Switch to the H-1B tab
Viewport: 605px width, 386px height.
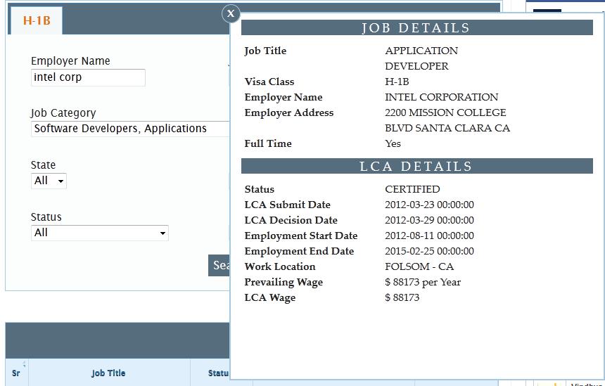tap(37, 20)
